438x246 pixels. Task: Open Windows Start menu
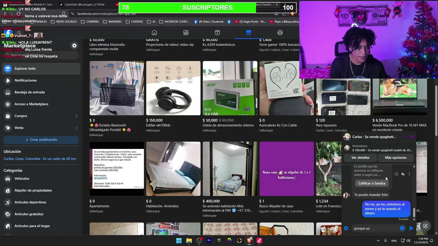[x=179, y=241]
